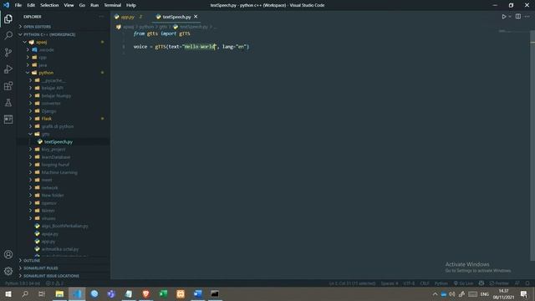Open the Extensions view
The width and height of the screenshot is (535, 301).
(x=8, y=85)
